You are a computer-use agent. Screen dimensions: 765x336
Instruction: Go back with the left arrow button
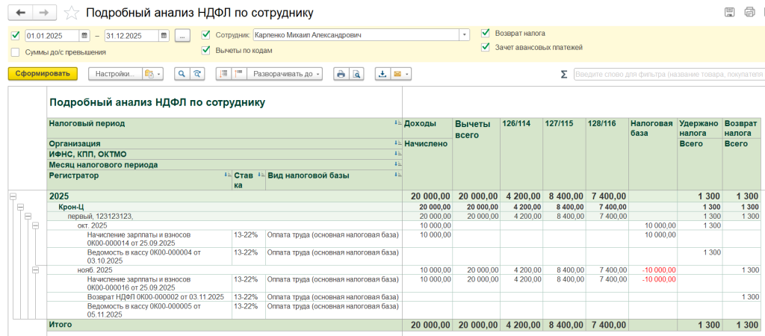[20, 13]
